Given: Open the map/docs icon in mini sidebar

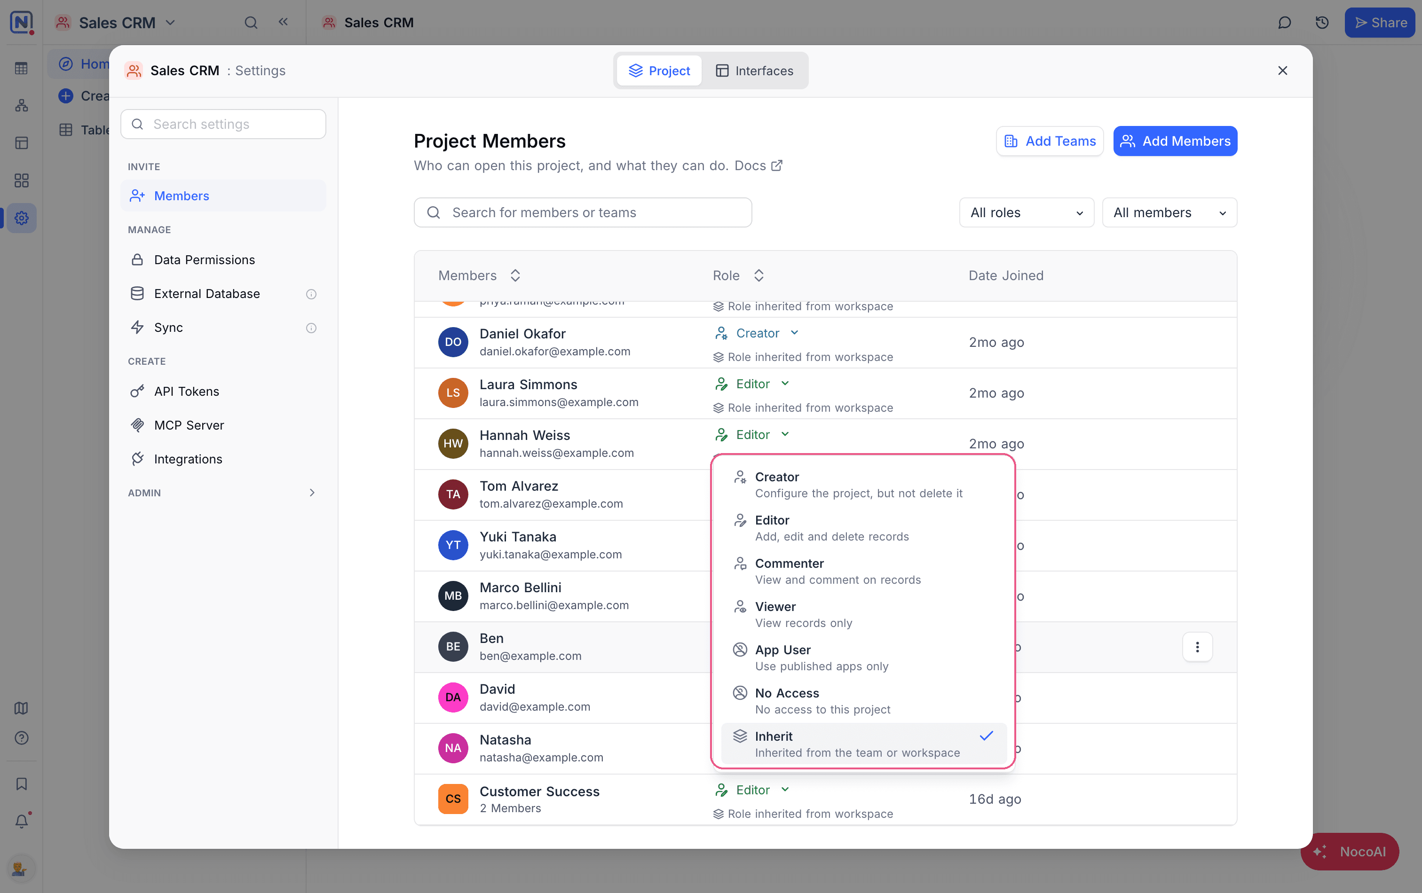Looking at the screenshot, I should coord(21,708).
